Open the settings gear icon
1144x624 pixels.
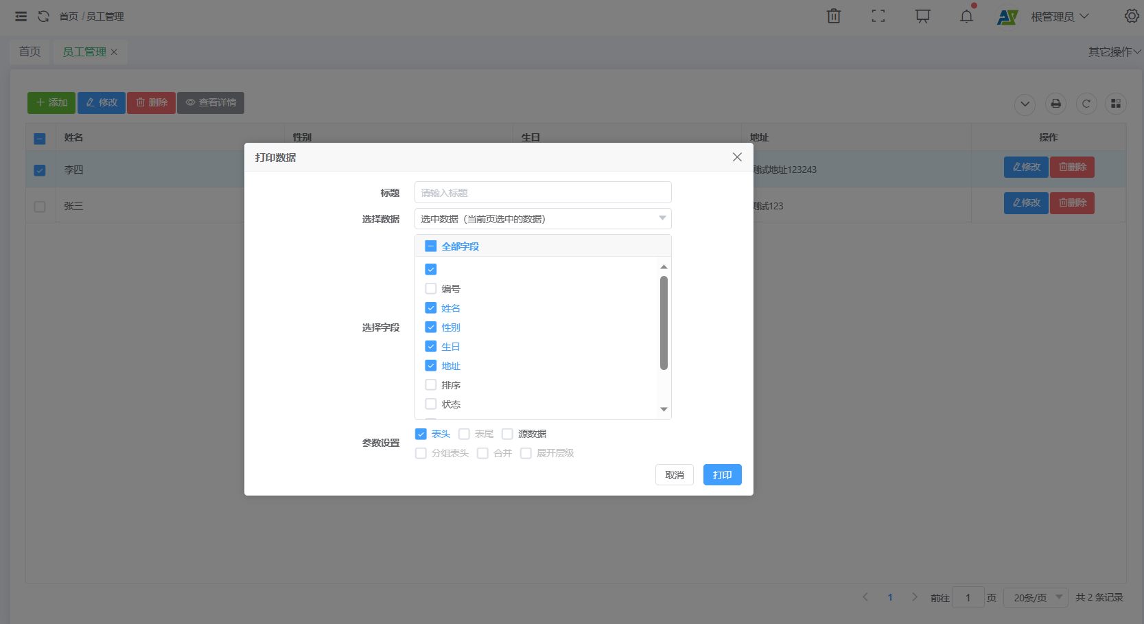(x=1132, y=16)
